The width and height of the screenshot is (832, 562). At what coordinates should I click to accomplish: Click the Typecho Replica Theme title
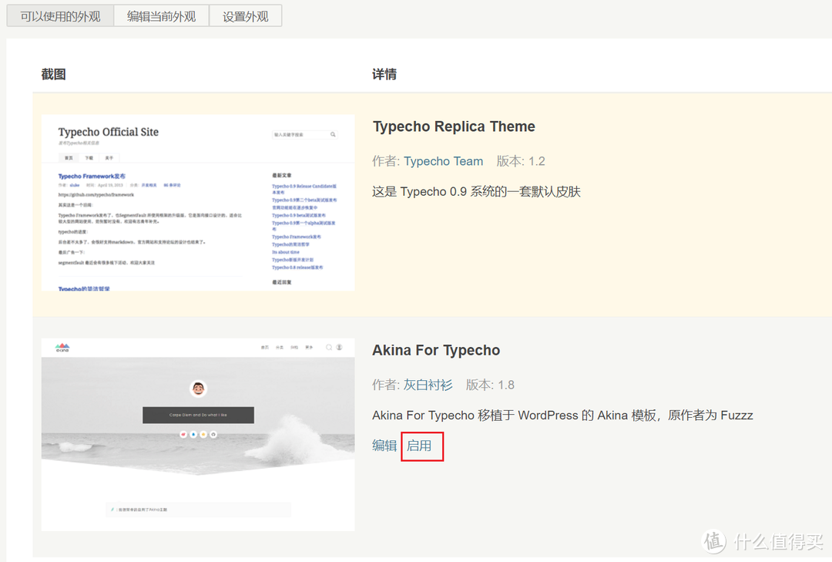[x=454, y=126]
